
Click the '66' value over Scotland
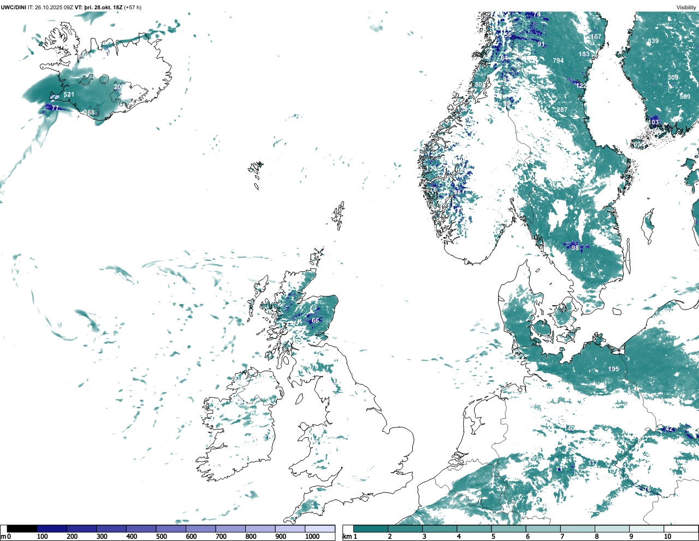coord(315,320)
